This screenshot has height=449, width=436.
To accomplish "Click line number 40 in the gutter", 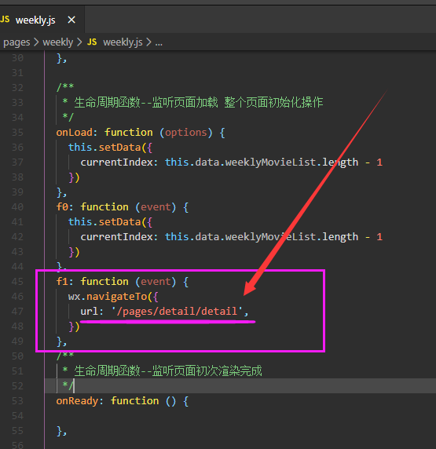I will 17,206.
